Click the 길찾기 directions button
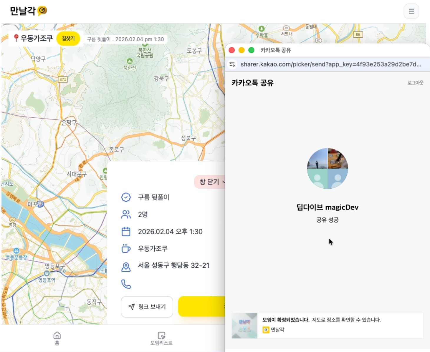 click(x=68, y=38)
